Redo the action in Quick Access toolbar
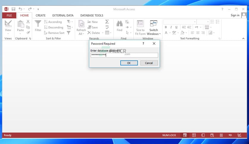This screenshot has width=249, height=144. coord(30,9)
